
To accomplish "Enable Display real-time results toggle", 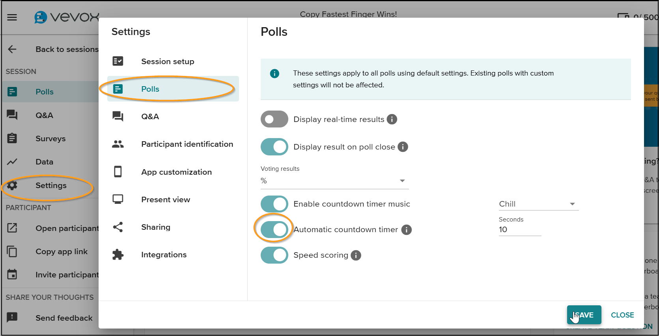I will tap(274, 119).
